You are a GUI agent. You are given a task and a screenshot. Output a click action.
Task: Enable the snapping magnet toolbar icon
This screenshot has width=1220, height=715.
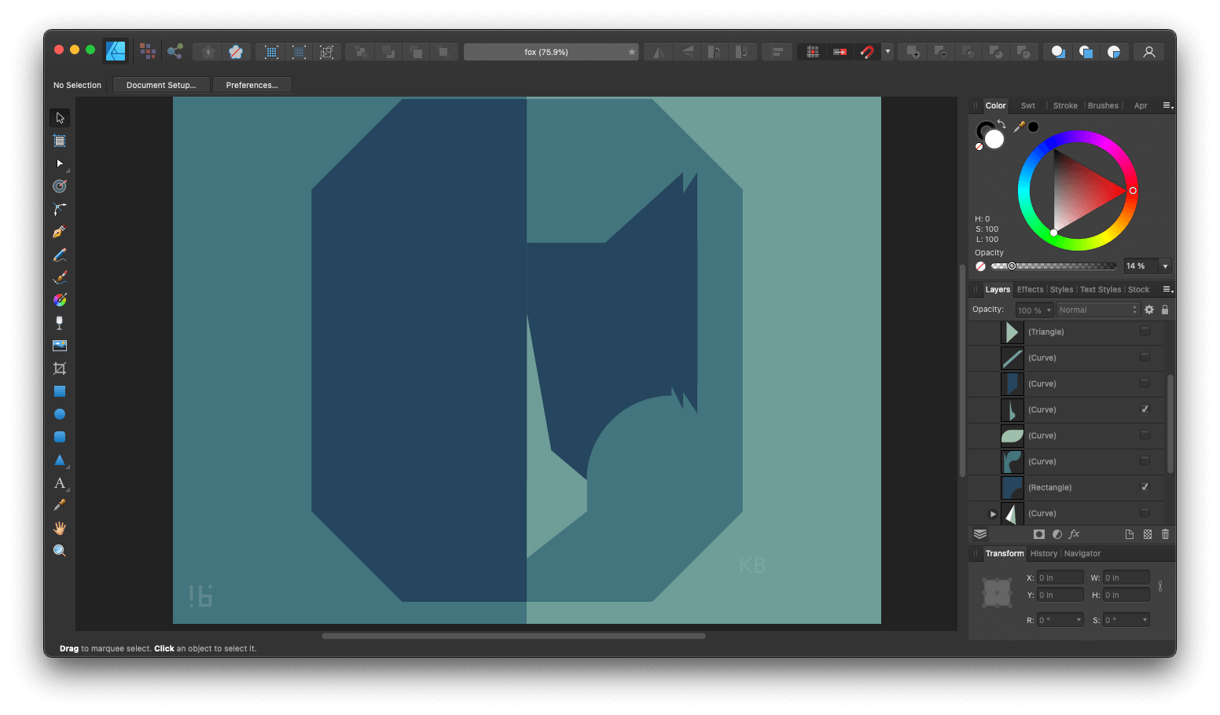(867, 51)
